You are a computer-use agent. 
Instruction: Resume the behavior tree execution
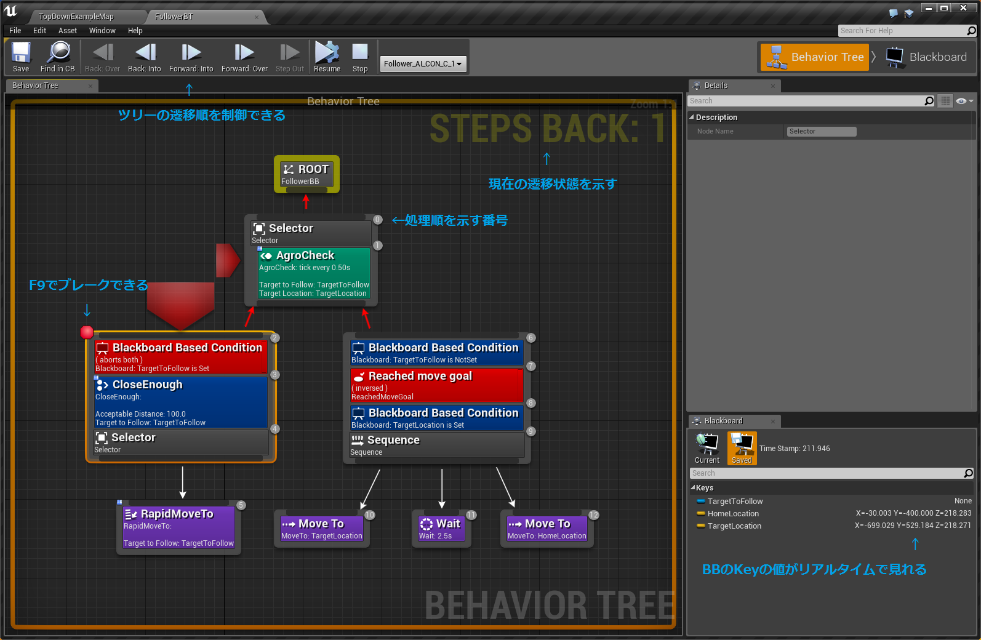coord(327,57)
